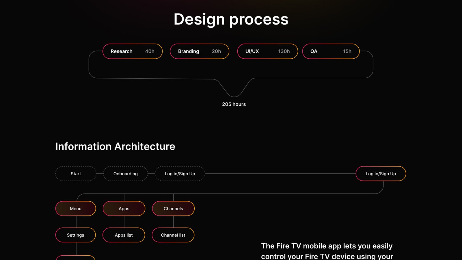
Task: Click the Channel list node
Action: coord(173,235)
